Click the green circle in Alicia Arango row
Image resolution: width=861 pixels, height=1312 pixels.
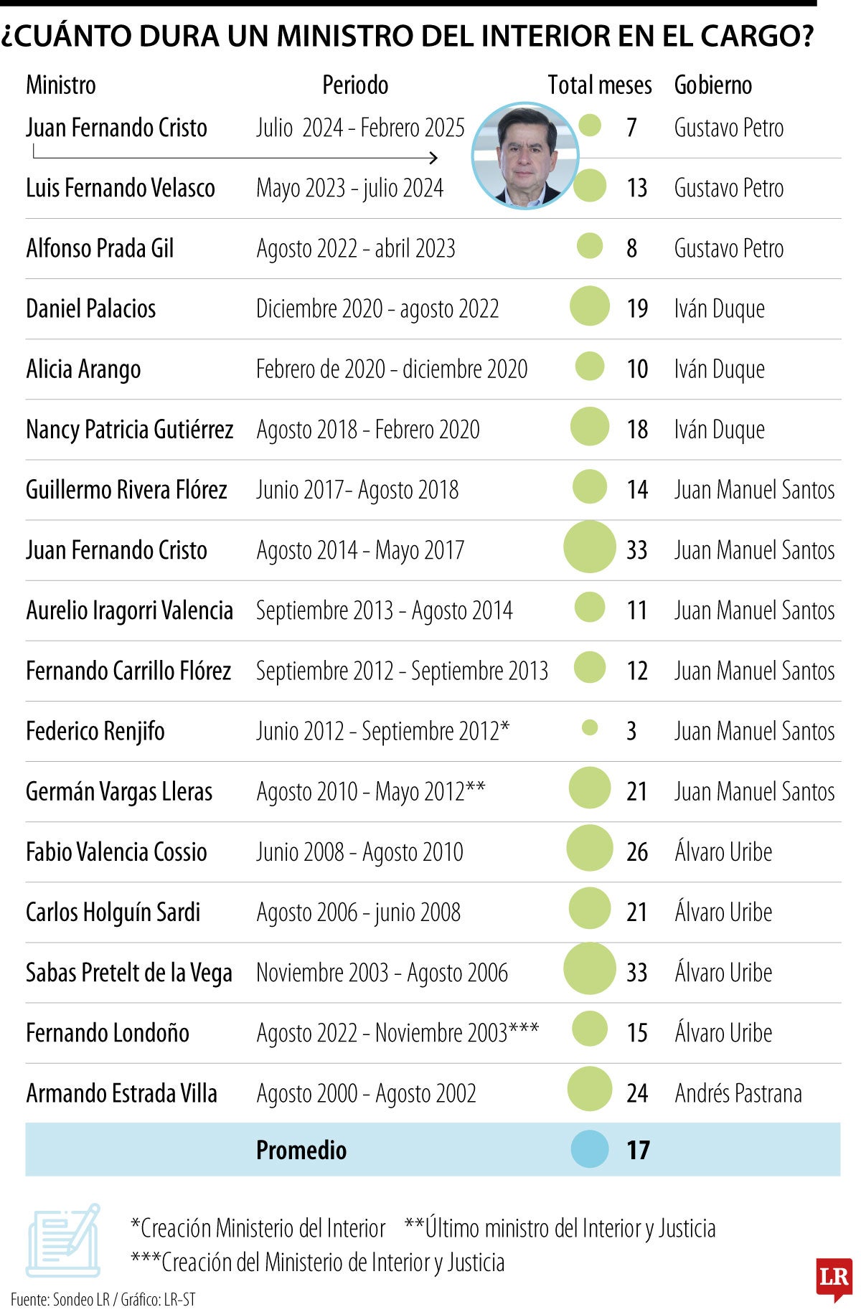coord(590,366)
